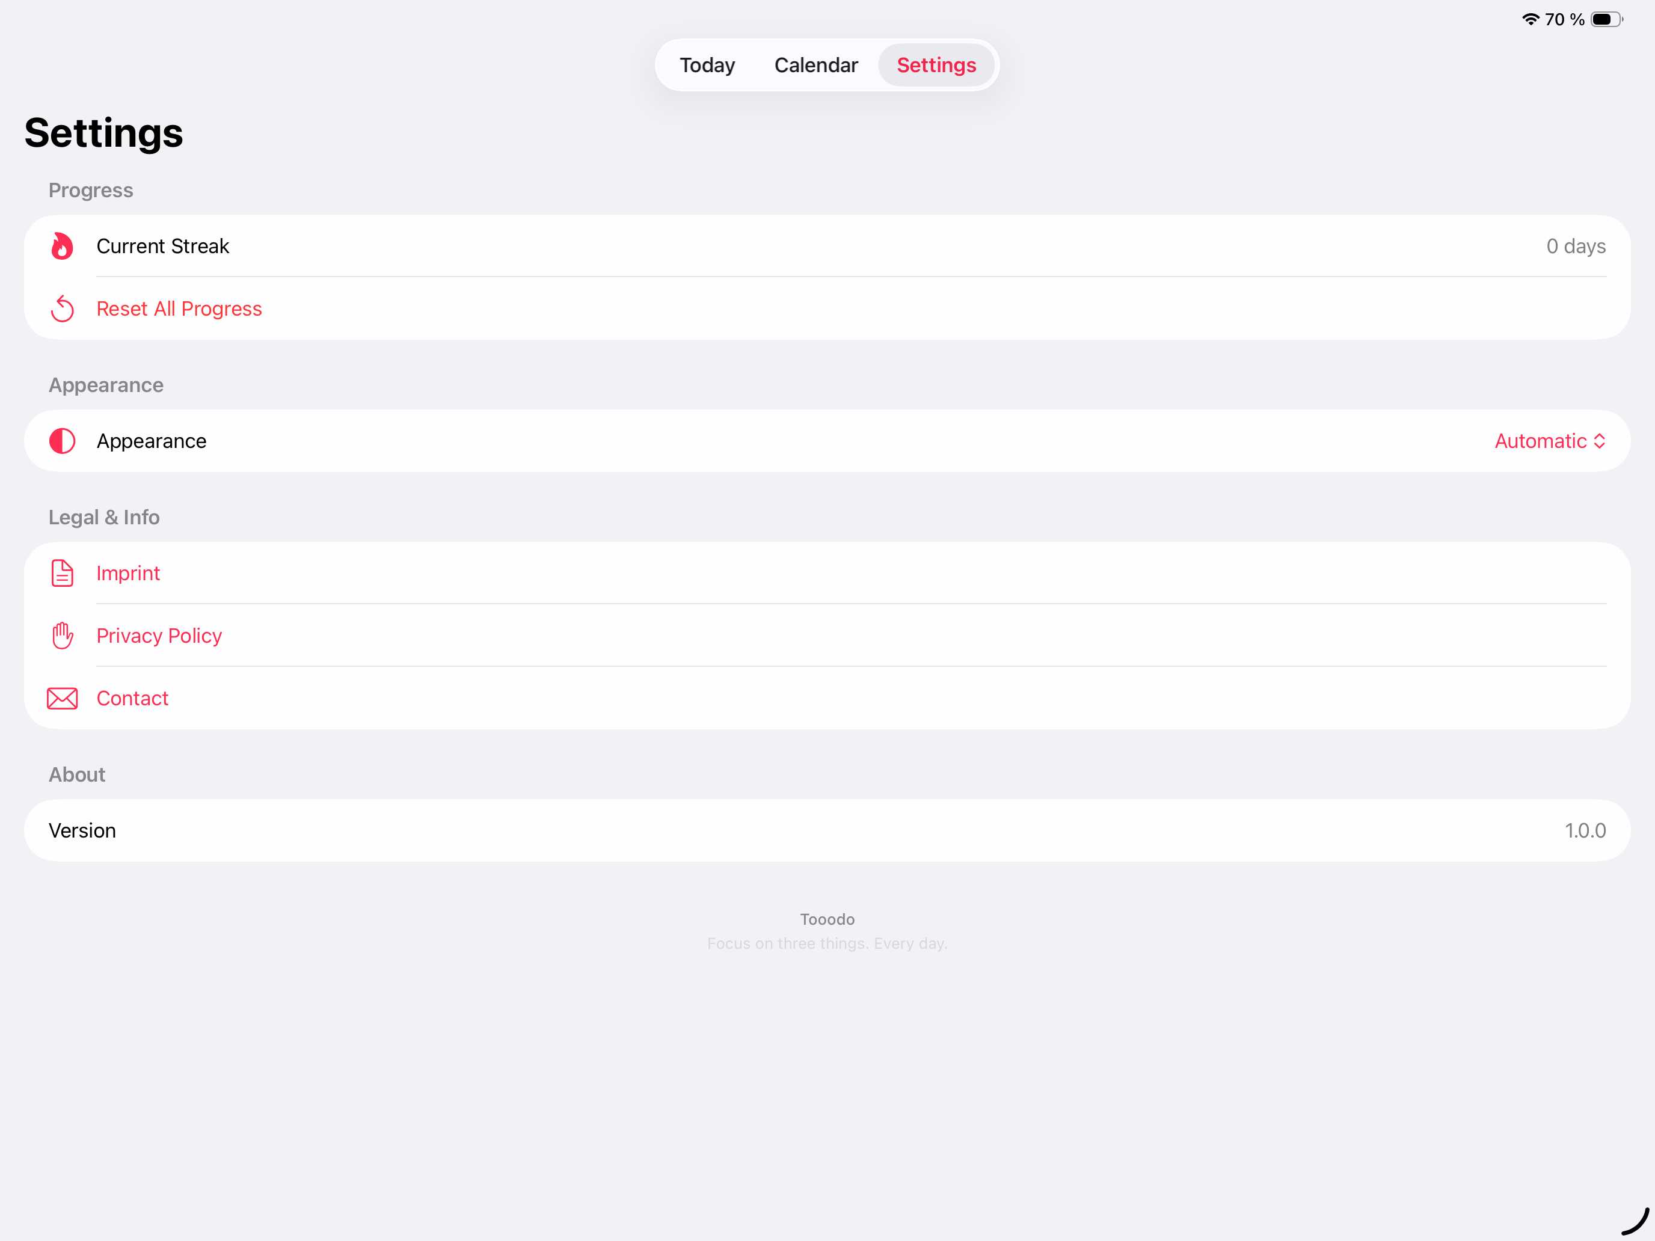Click the Tooodo app name footer
Image resolution: width=1655 pixels, height=1241 pixels.
coord(827,919)
